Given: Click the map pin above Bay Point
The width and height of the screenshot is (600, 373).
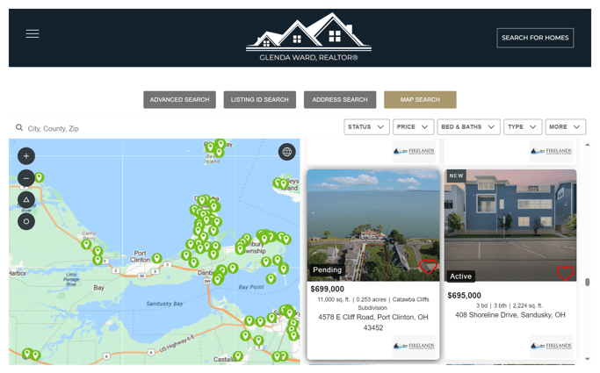Looking at the screenshot, I should coord(271,278).
